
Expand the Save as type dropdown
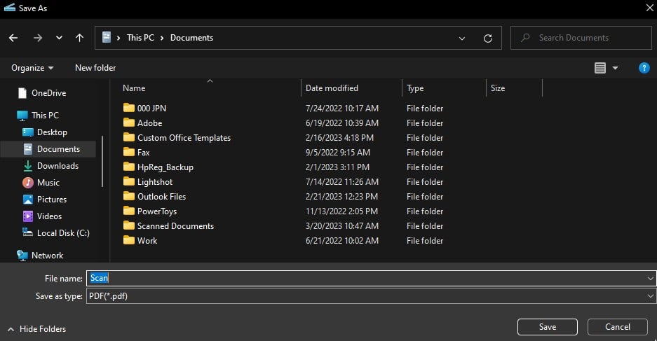point(651,296)
